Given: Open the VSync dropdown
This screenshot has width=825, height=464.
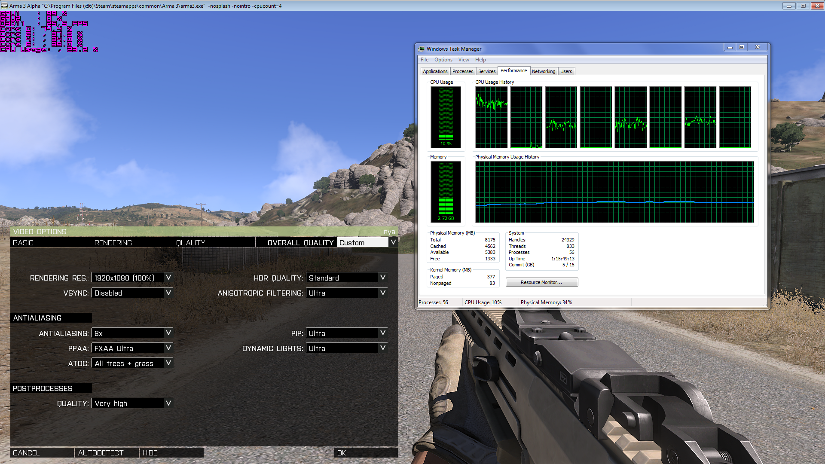Looking at the screenshot, I should tap(132, 293).
